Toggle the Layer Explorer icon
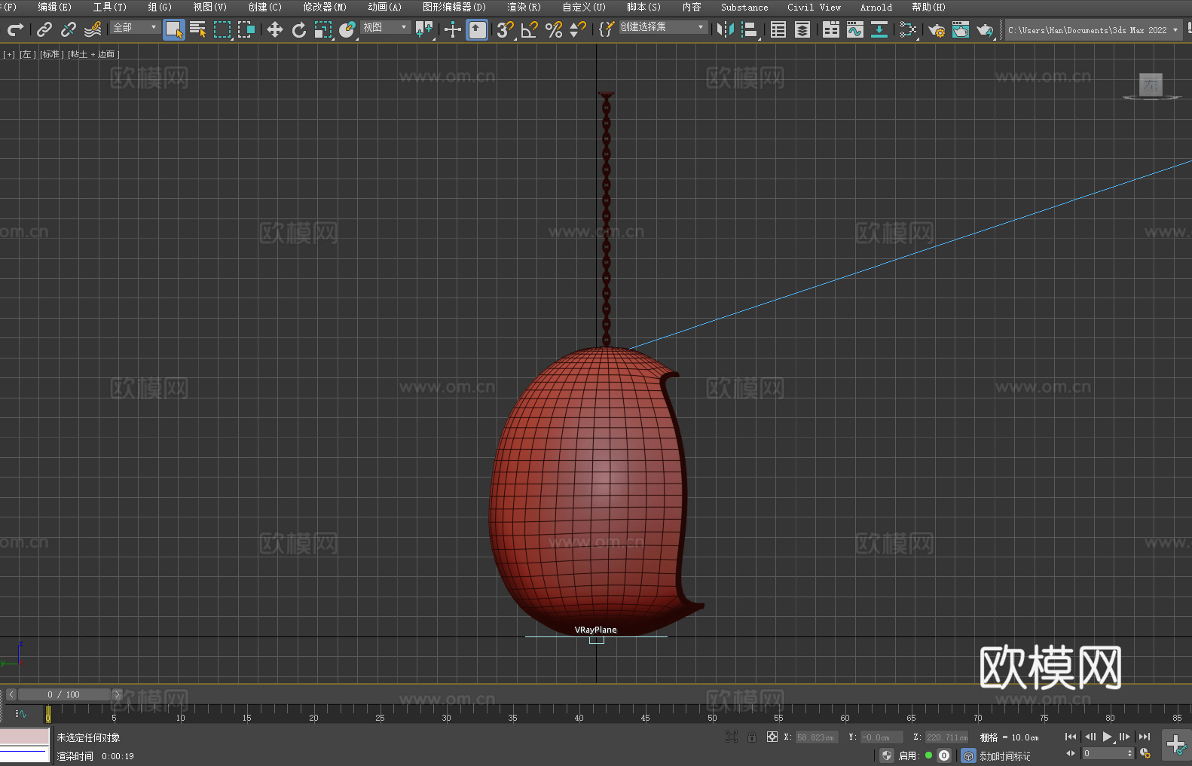The height and width of the screenshot is (766, 1192). pyautogui.click(x=802, y=29)
